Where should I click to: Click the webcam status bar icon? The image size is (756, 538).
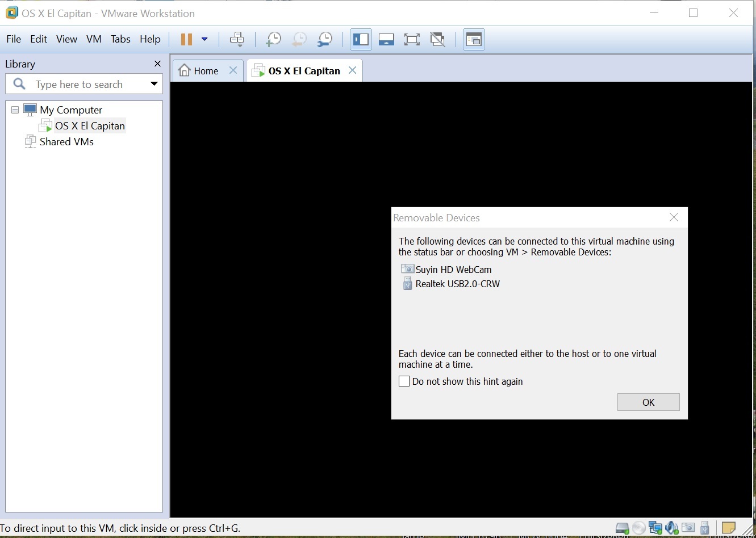coord(688,528)
